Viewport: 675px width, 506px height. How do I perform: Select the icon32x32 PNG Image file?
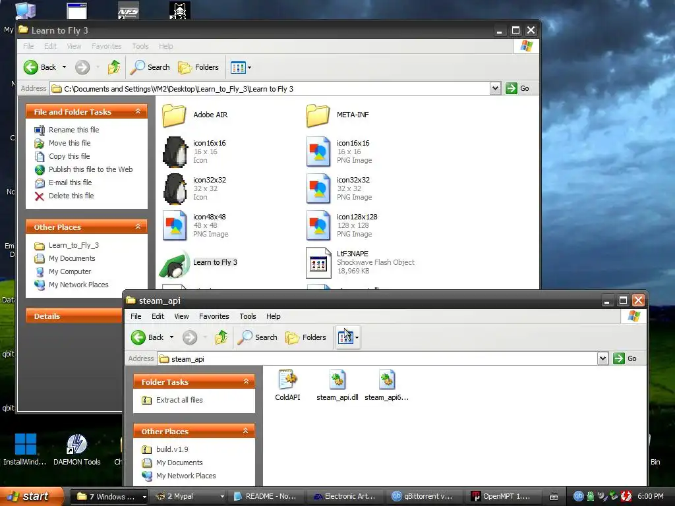coord(339,188)
